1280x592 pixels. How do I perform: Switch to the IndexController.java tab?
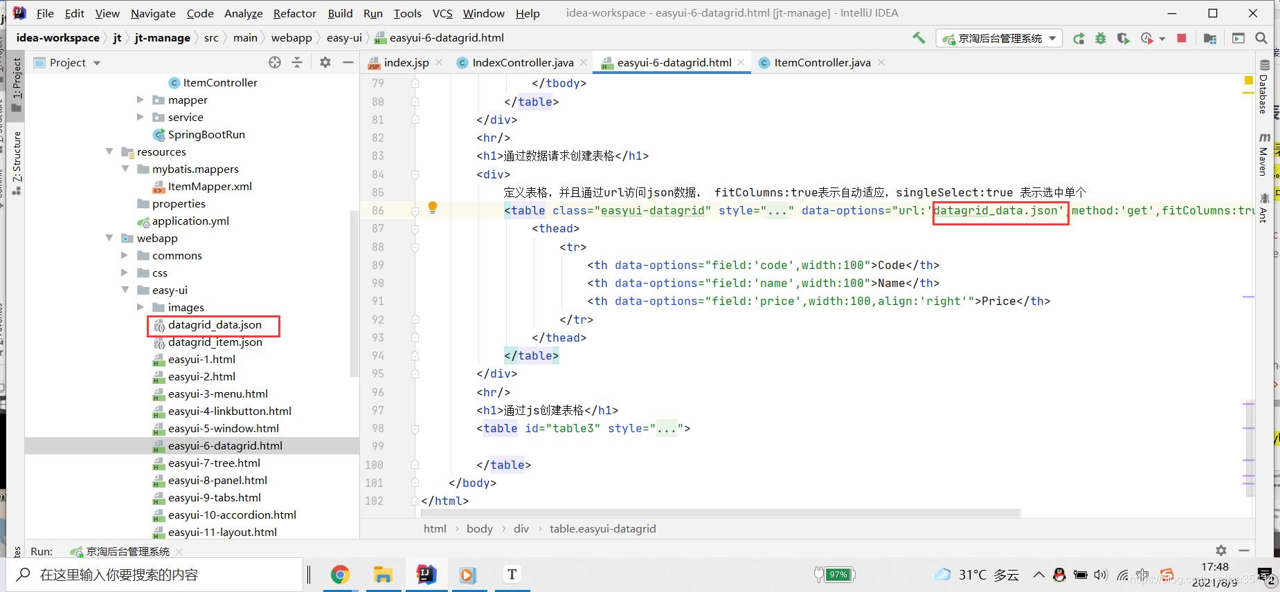point(523,62)
